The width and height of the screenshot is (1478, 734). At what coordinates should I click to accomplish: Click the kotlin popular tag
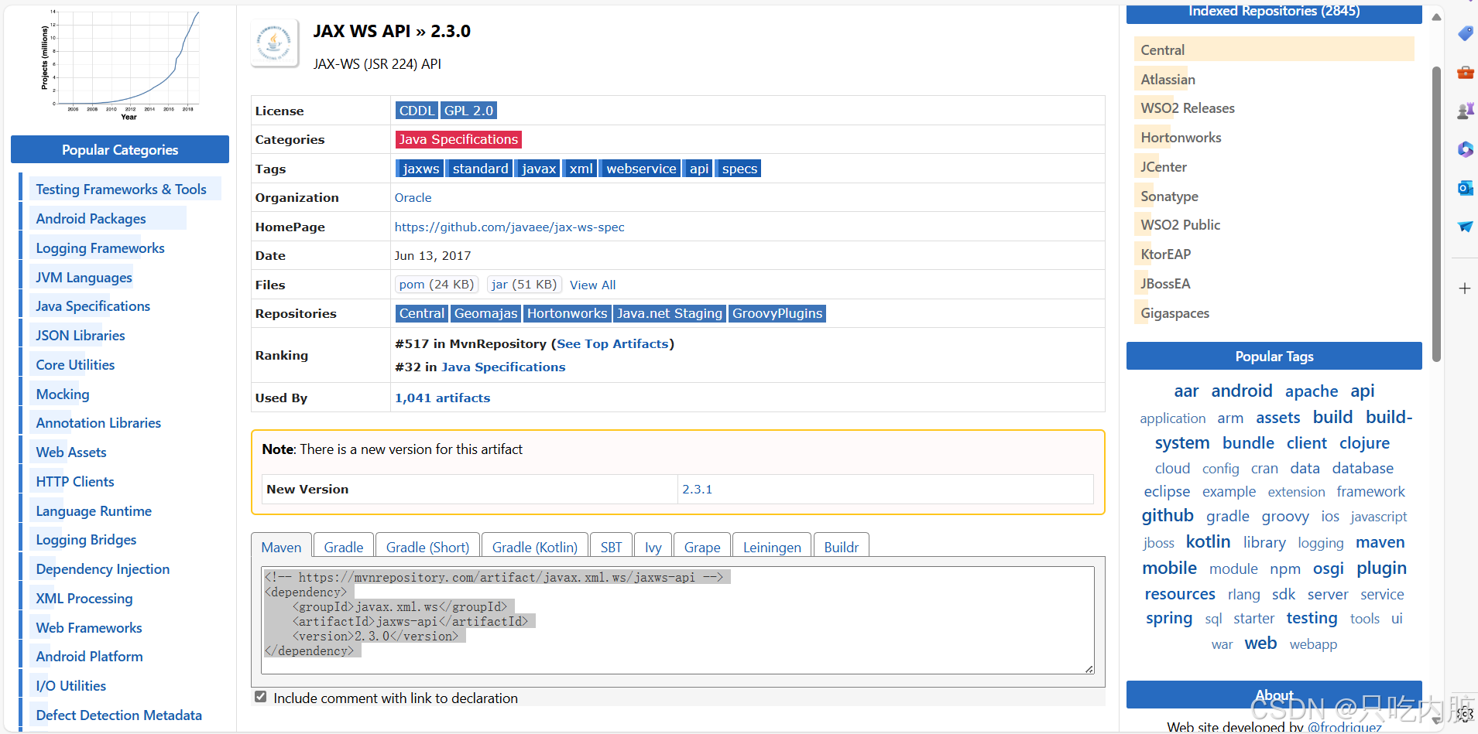[1208, 541]
